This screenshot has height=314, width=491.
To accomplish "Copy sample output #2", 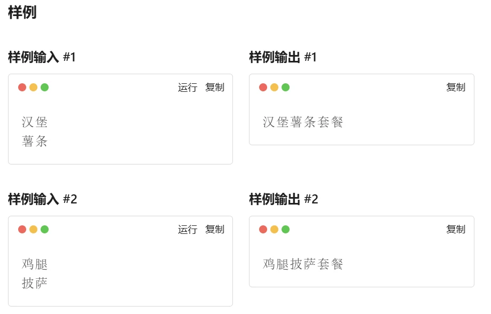I will (456, 230).
